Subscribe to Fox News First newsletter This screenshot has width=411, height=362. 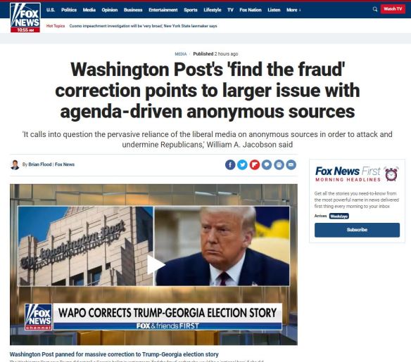pyautogui.click(x=357, y=230)
